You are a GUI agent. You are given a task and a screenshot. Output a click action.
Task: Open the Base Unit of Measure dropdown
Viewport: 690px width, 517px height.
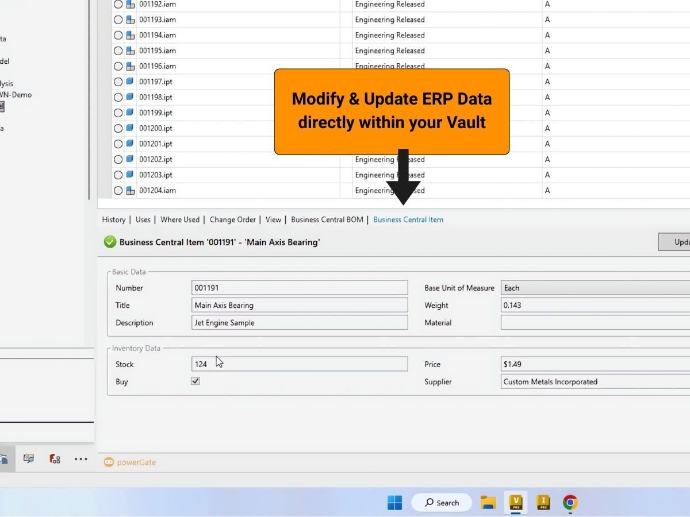coord(595,288)
